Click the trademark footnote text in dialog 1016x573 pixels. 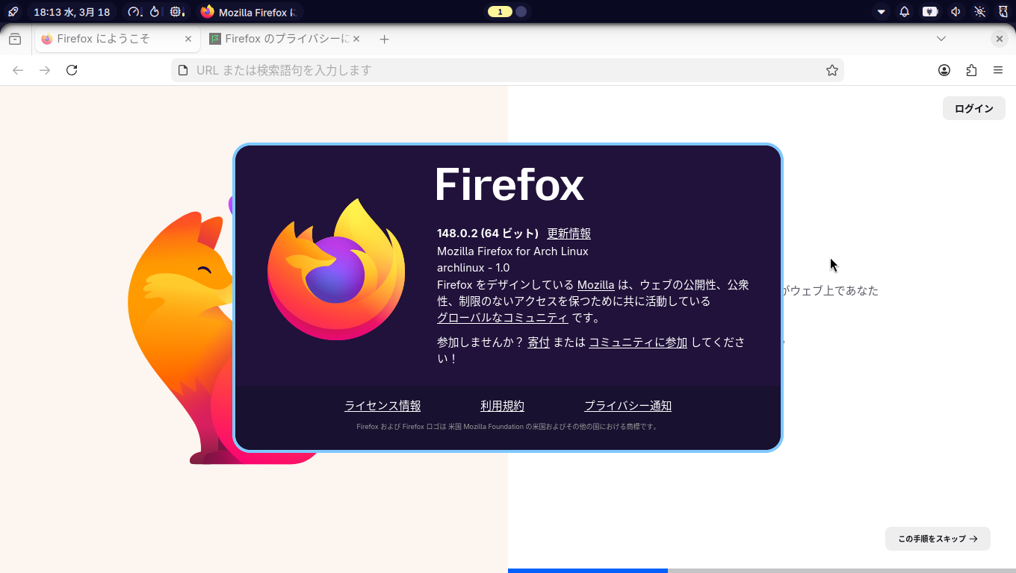tap(508, 427)
